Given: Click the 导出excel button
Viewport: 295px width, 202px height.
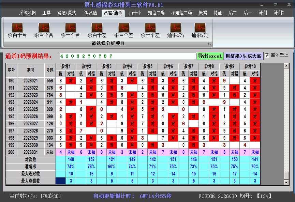Looking at the screenshot, I should coord(210,56).
